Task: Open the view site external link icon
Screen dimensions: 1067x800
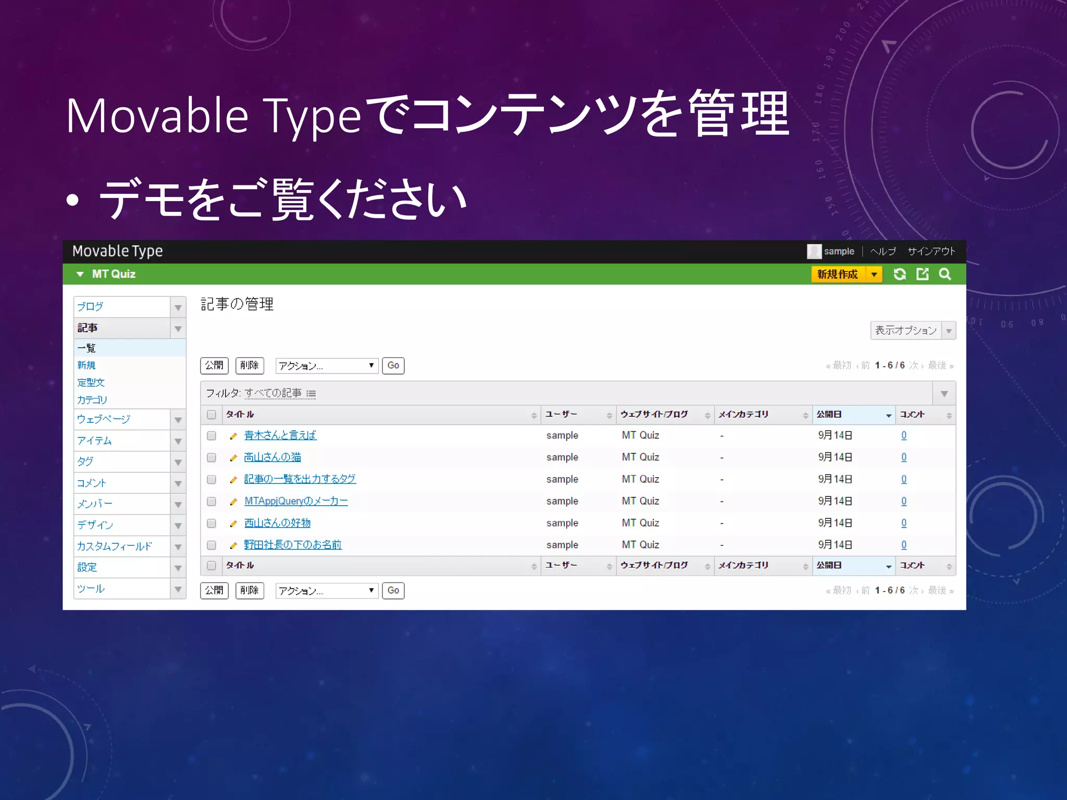Action: pyautogui.click(x=922, y=274)
